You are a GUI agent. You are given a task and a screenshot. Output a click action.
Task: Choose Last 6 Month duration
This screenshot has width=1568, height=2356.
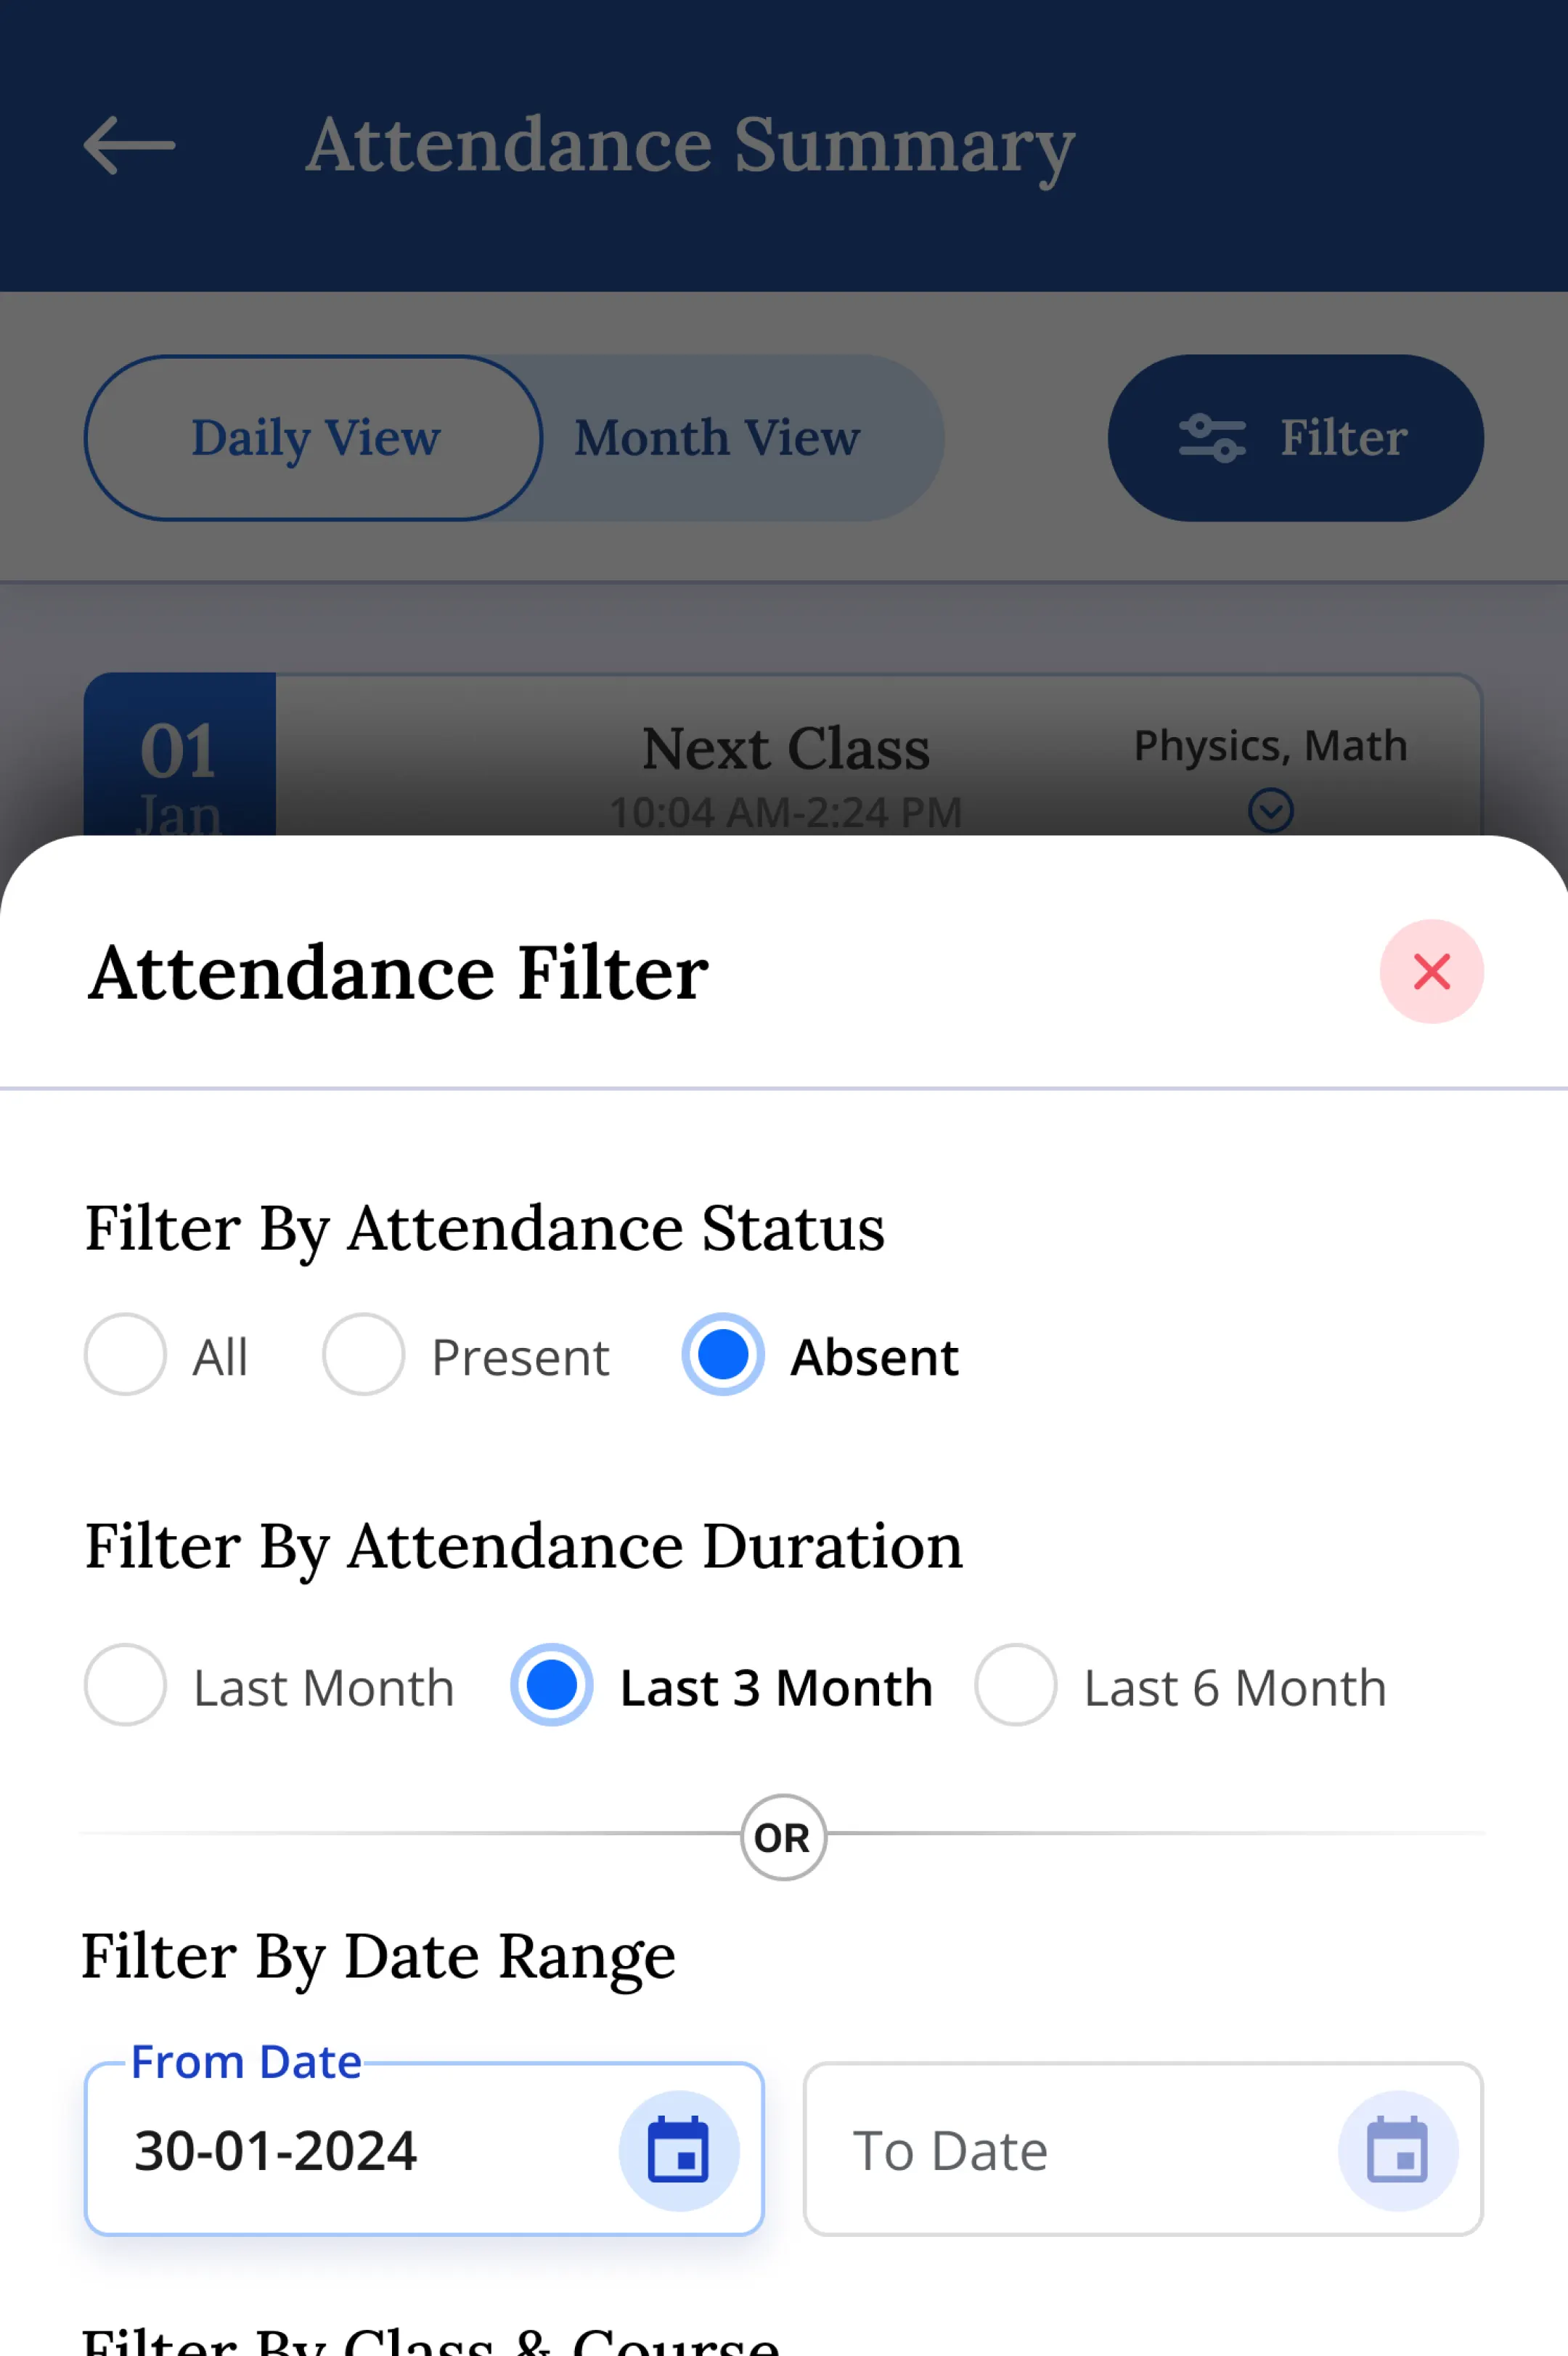[1015, 1685]
